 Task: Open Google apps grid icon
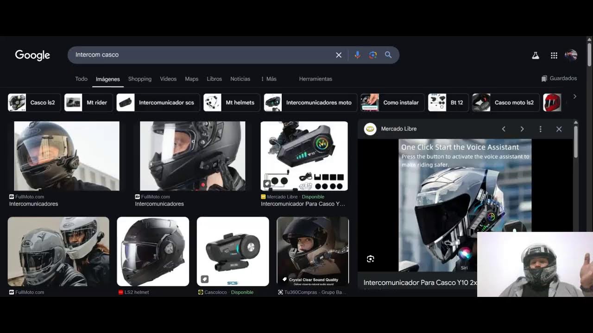pos(554,55)
